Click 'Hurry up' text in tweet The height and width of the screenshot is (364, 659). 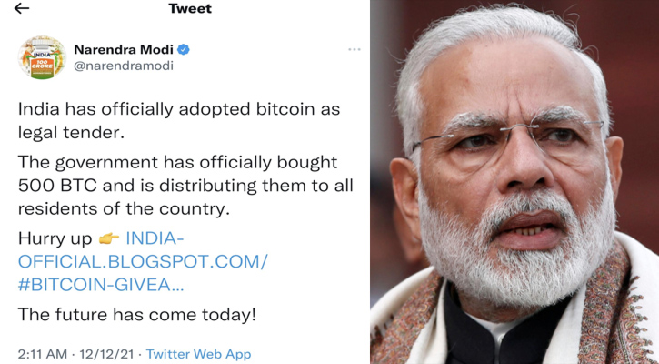click(x=55, y=239)
